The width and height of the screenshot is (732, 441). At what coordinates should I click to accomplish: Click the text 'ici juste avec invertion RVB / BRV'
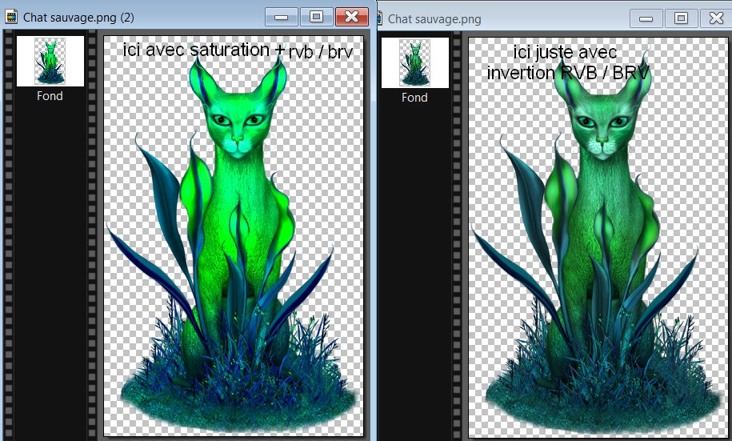568,62
